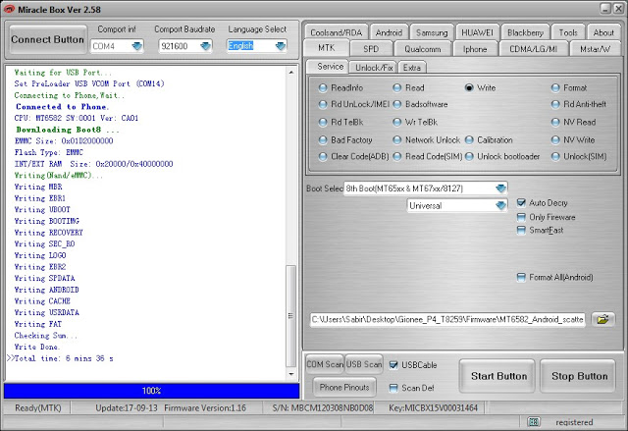This screenshot has height=431, width=628.
Task: Switch to the Coolsand/RDA tab
Action: tap(336, 32)
